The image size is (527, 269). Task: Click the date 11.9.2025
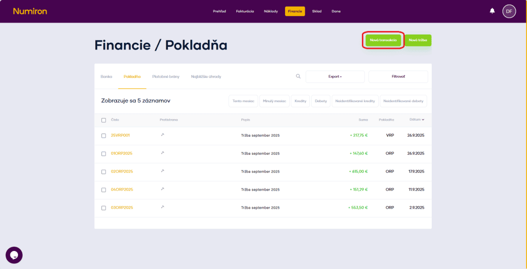pyautogui.click(x=416, y=190)
